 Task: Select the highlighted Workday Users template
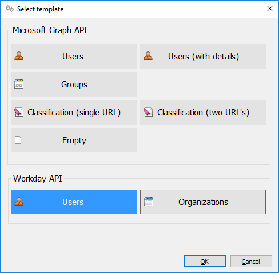pyautogui.click(x=74, y=202)
